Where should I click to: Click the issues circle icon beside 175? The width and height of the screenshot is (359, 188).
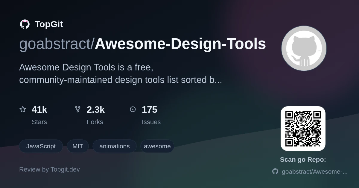pyautogui.click(x=133, y=109)
